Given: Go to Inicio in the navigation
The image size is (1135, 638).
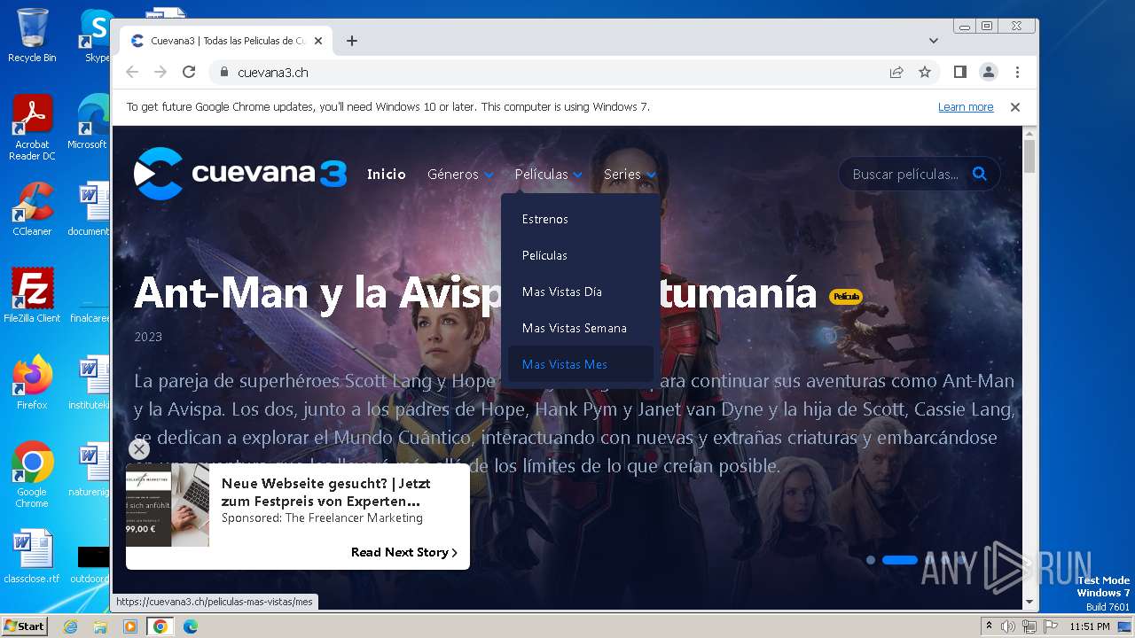Looking at the screenshot, I should (x=387, y=175).
